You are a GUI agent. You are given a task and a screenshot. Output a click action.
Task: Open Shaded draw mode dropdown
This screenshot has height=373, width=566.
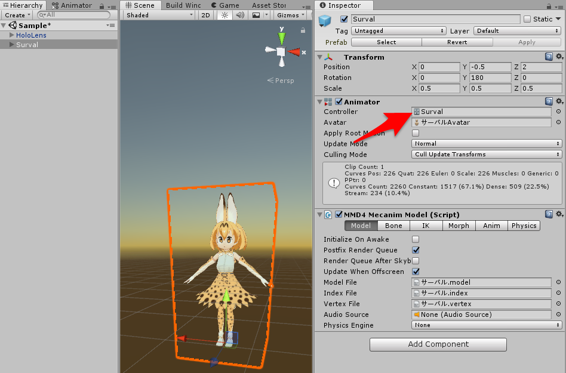(x=159, y=15)
